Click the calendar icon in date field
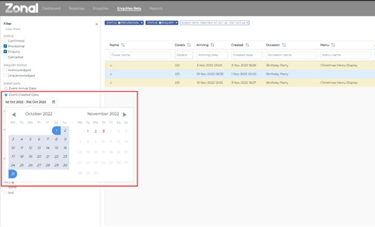This screenshot has height=227, width=375. (54, 102)
